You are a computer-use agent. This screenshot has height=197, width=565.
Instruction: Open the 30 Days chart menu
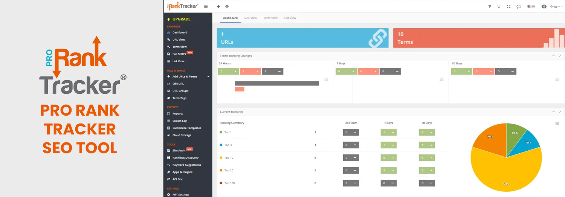[x=557, y=79]
